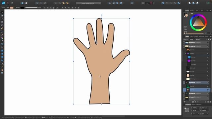Select the Artistic Text tool
The image size is (212, 119).
[2, 63]
